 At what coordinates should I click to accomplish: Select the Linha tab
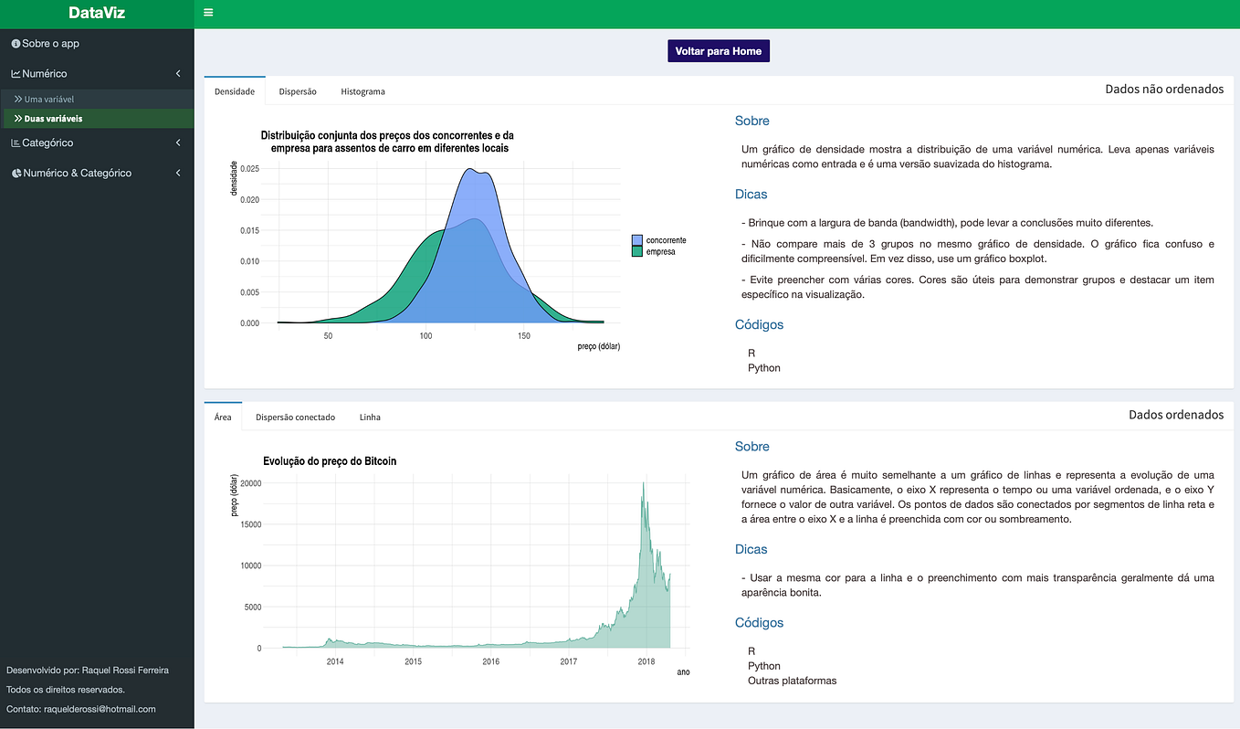pos(370,417)
